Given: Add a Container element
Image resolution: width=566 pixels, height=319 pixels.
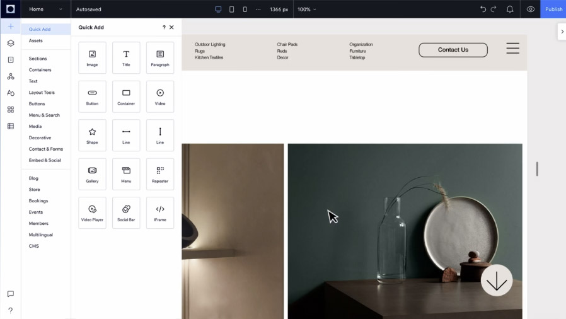Looking at the screenshot, I should pos(126,96).
